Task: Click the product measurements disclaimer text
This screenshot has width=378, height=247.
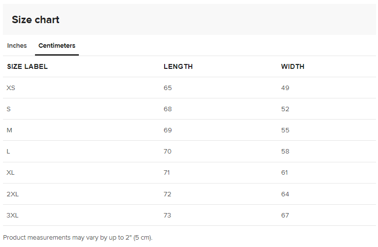Action: [78, 238]
